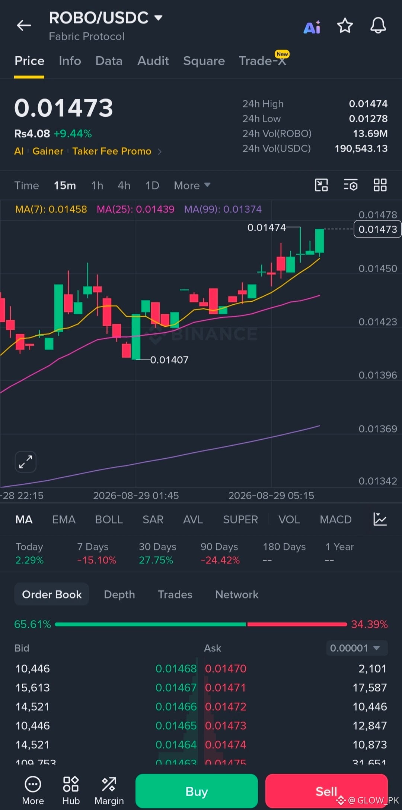402x810 pixels.
Task: Select bid price 0.01468
Action: point(176,669)
